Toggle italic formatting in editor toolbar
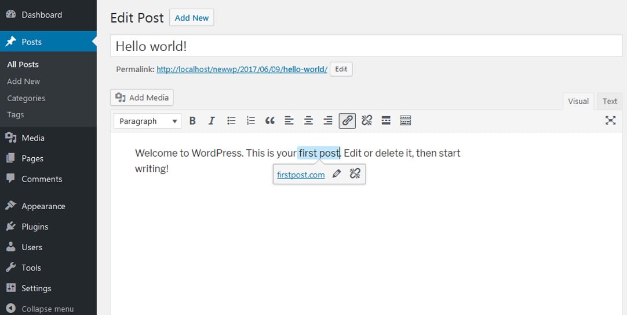The height and width of the screenshot is (315, 627). 212,121
